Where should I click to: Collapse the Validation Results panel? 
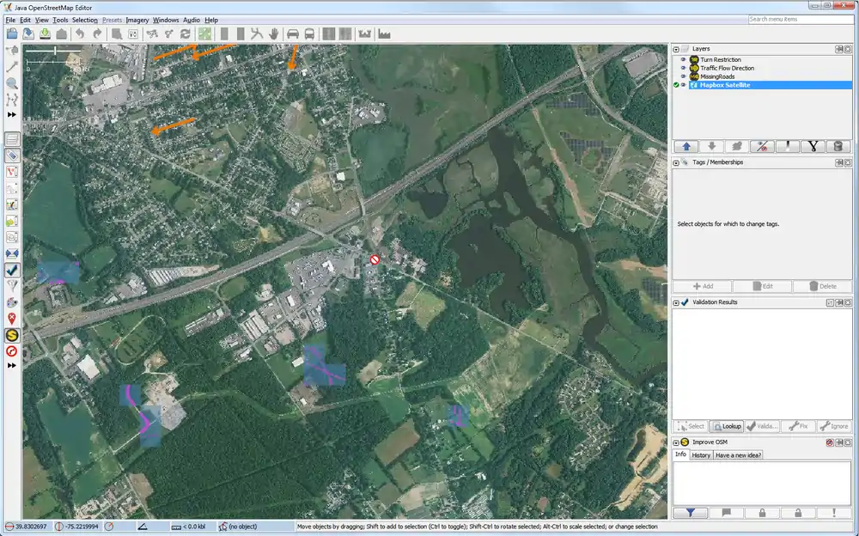click(x=676, y=302)
